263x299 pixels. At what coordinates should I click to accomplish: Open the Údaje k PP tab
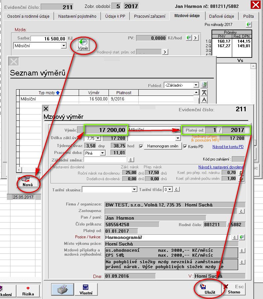tap(115, 16)
